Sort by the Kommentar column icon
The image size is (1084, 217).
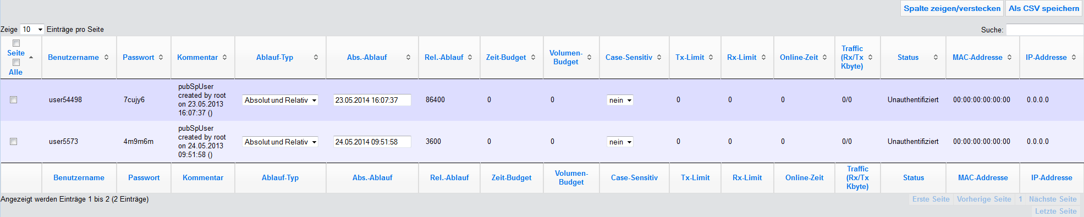[x=224, y=57]
